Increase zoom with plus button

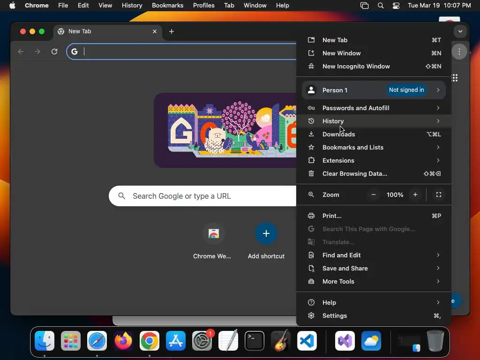(415, 195)
